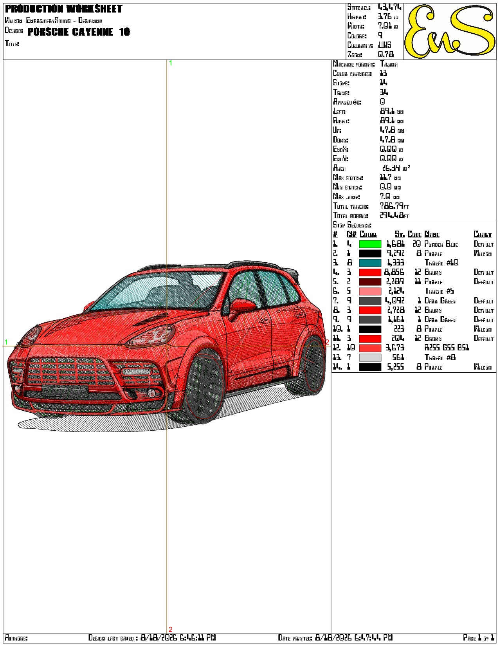Image resolution: width=499 pixels, height=646 pixels.
Task: Click the Width value 7.01 in
Action: [x=388, y=26]
